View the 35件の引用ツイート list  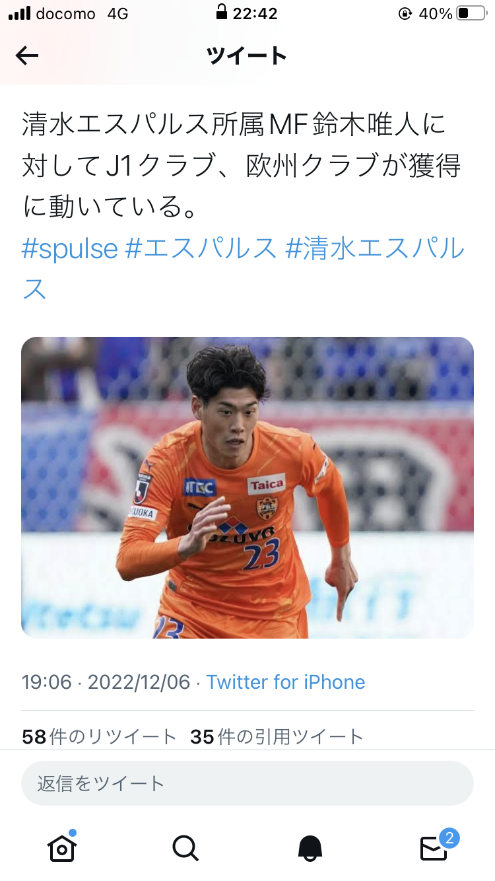click(277, 736)
